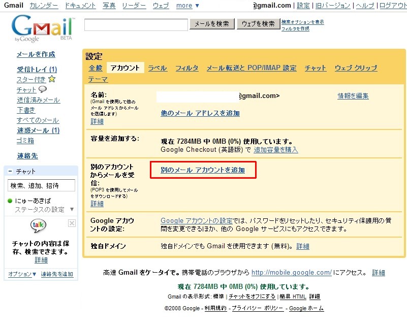Open ウェブ in the top bar

click(161, 6)
